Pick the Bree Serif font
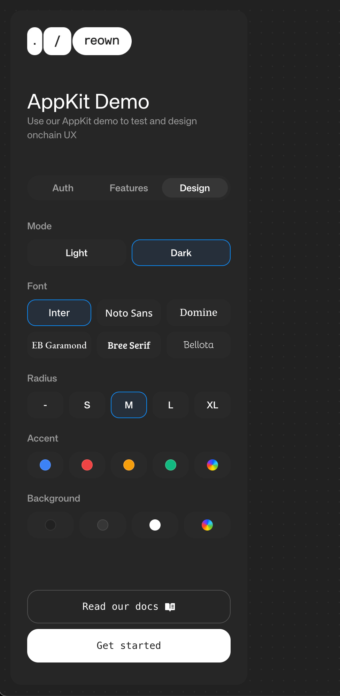This screenshot has width=340, height=696. pos(129,345)
